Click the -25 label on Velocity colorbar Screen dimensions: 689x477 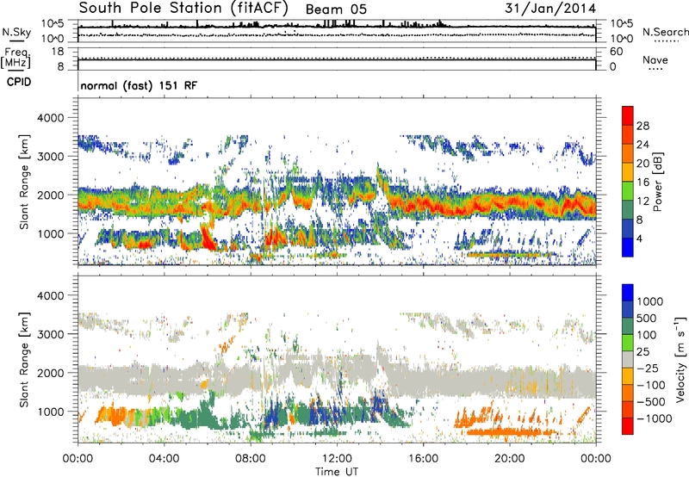(648, 369)
